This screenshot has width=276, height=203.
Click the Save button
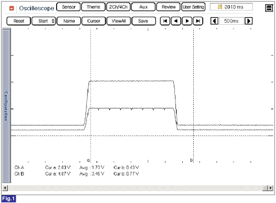coord(143,21)
